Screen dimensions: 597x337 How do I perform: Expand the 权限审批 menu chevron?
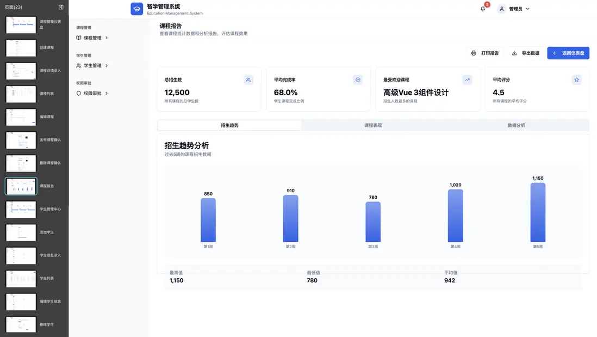tap(107, 94)
